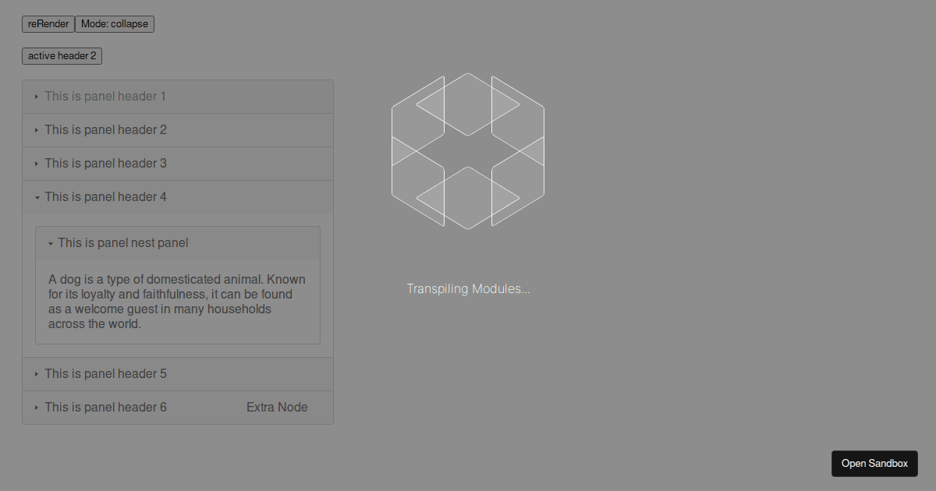Toggle the active header 2 button
Screen dimensions: 936x491
[62, 56]
